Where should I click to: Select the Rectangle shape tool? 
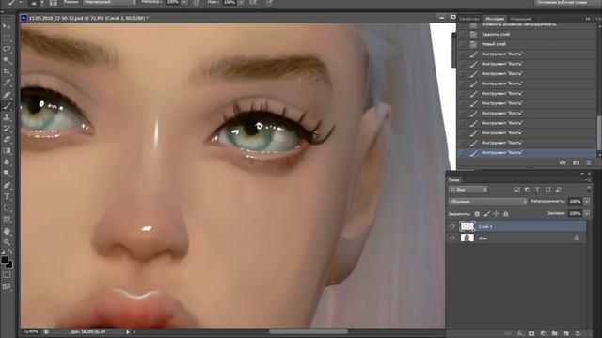[7, 220]
